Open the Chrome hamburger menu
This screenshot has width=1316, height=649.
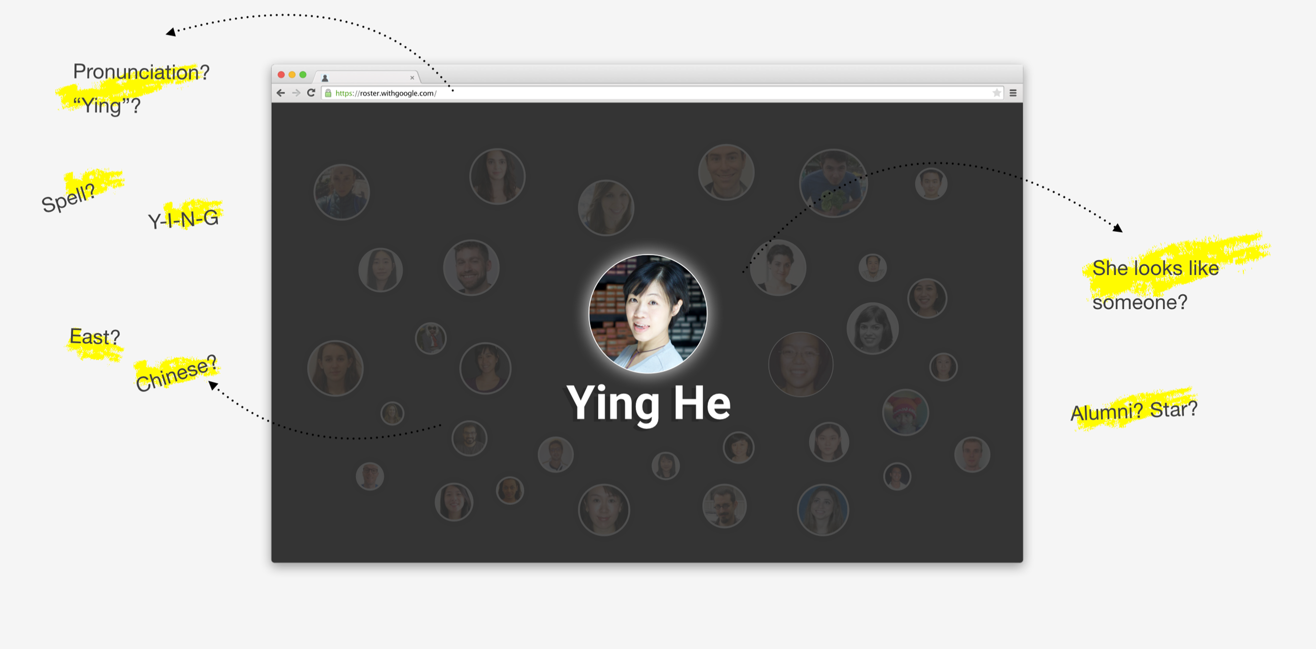pos(1012,93)
